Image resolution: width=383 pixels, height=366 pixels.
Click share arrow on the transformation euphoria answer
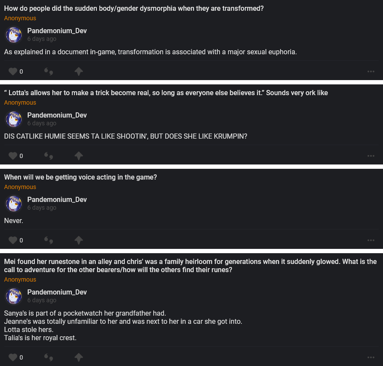(x=79, y=71)
